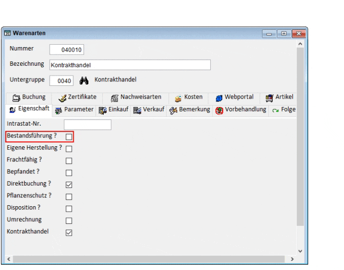
Task: Click the Bezeichnung label
Action: (27, 64)
